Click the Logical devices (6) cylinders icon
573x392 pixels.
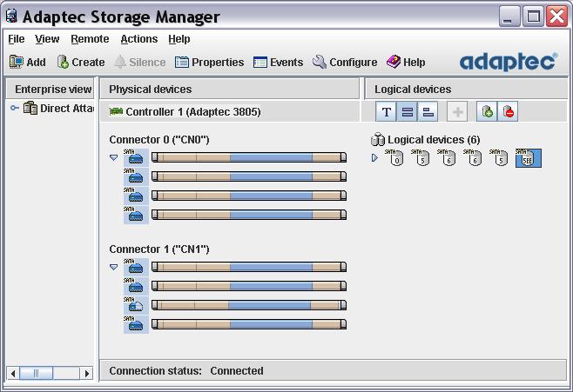[378, 139]
